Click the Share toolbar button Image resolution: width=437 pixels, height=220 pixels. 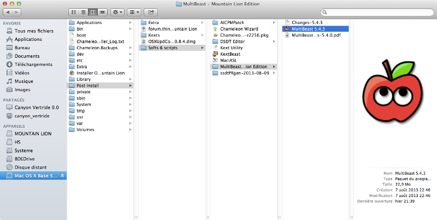point(151,12)
